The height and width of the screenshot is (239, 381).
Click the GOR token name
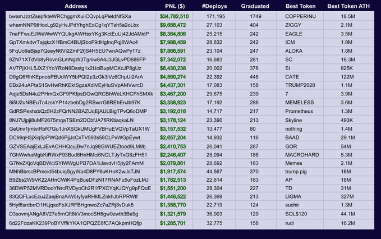tap(291, 146)
